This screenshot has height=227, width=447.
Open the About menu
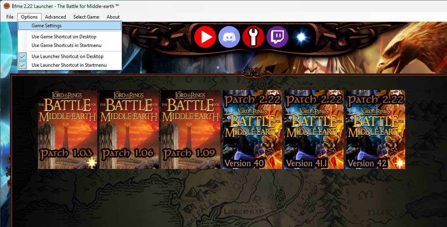coord(113,17)
